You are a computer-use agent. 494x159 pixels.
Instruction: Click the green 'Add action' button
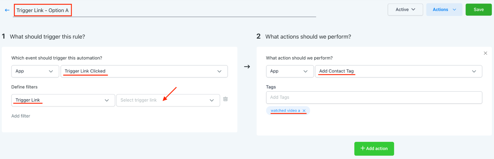click(x=374, y=149)
